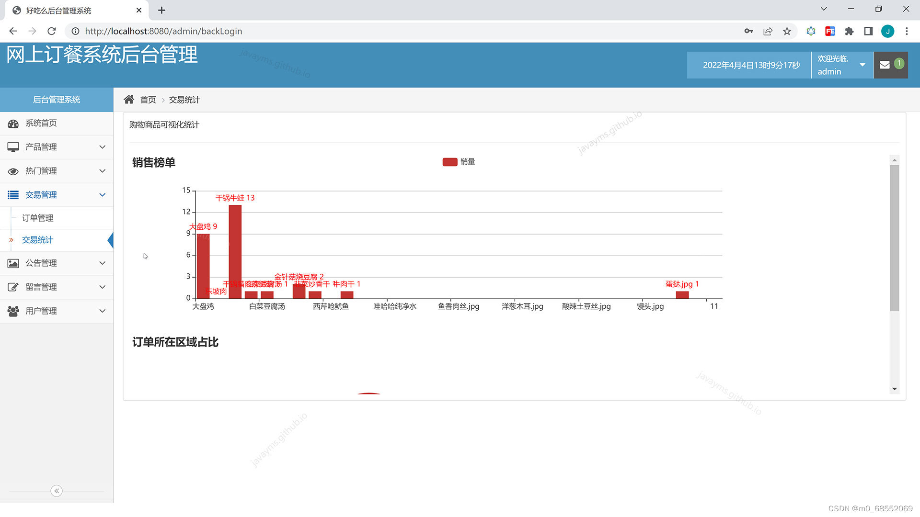Click the dashboard icon beside 系统首页

pyautogui.click(x=13, y=124)
